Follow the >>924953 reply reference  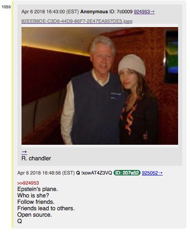click(x=28, y=183)
